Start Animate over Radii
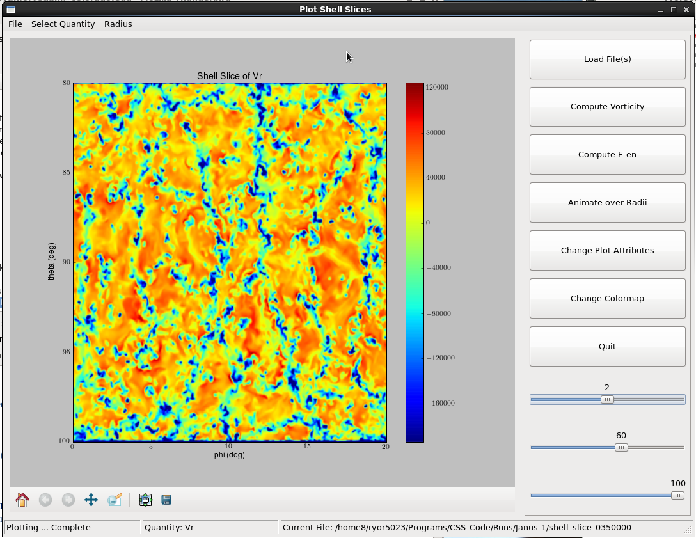This screenshot has width=696, height=538. tap(607, 203)
